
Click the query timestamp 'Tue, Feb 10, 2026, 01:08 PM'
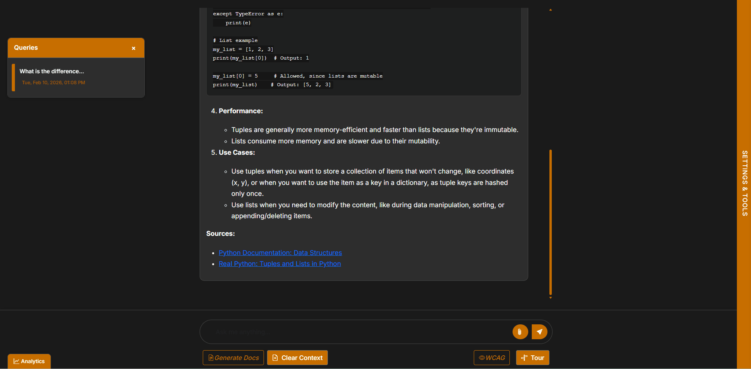53,83
